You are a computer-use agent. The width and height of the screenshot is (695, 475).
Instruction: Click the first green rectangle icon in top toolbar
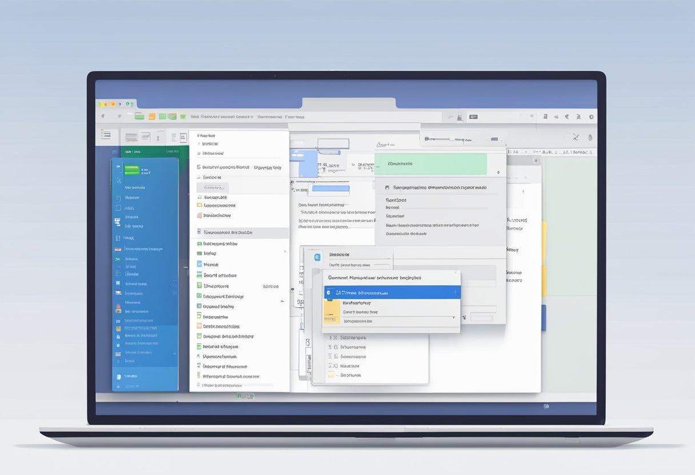(139, 116)
